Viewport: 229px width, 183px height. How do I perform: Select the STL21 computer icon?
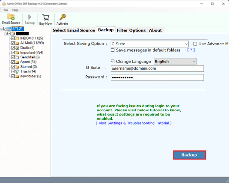[x=9, y=28]
